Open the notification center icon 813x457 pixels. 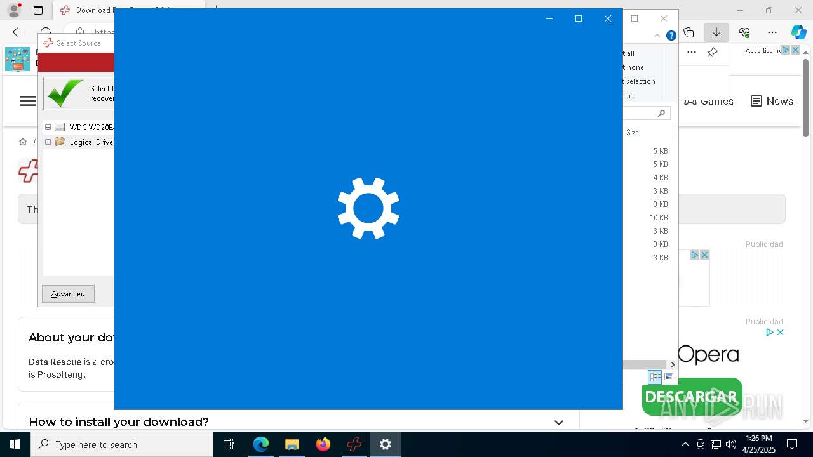792,444
